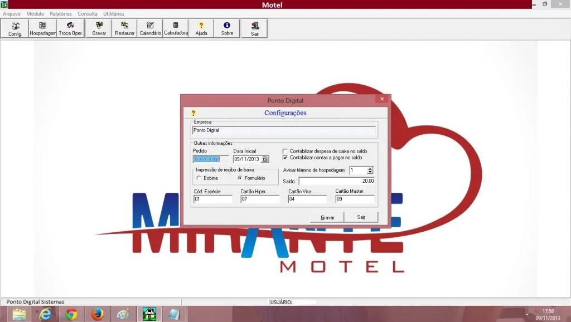
Task: Open the Config. toolbar icon
Action: point(15,28)
